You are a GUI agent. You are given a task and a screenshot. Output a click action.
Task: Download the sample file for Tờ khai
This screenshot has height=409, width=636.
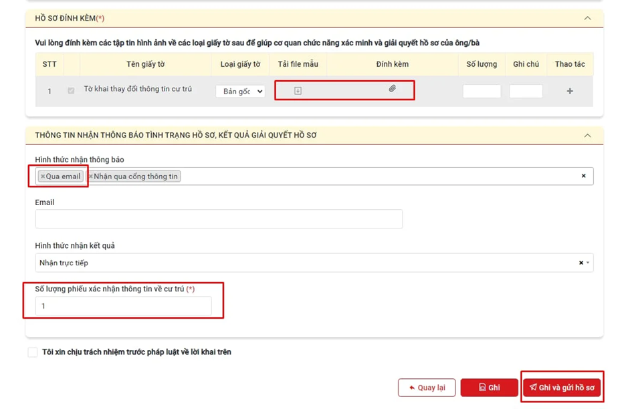click(298, 91)
